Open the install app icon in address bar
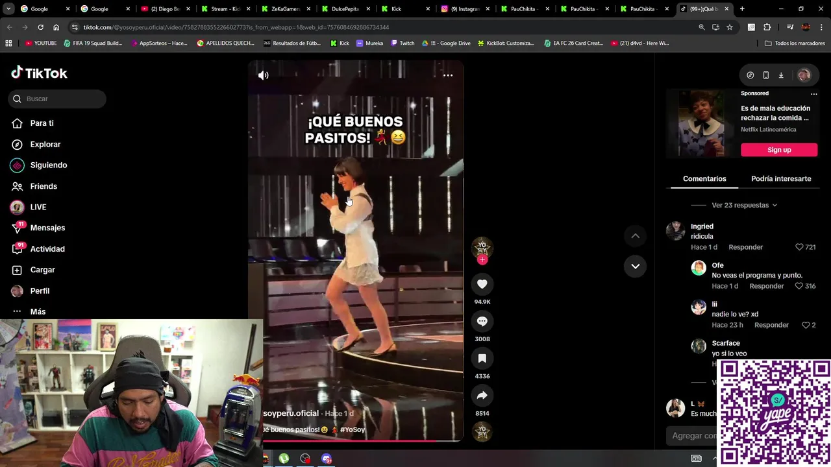The image size is (831, 467). pos(715,27)
